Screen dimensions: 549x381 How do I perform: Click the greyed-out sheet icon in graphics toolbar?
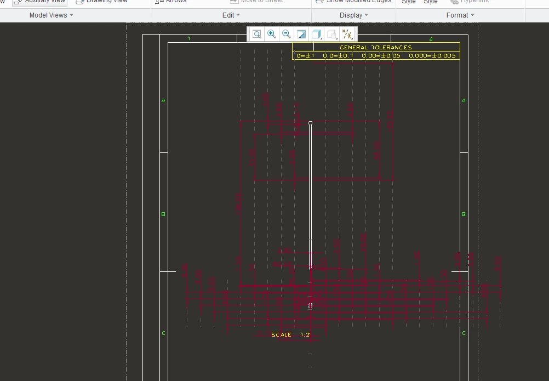tap(331, 34)
